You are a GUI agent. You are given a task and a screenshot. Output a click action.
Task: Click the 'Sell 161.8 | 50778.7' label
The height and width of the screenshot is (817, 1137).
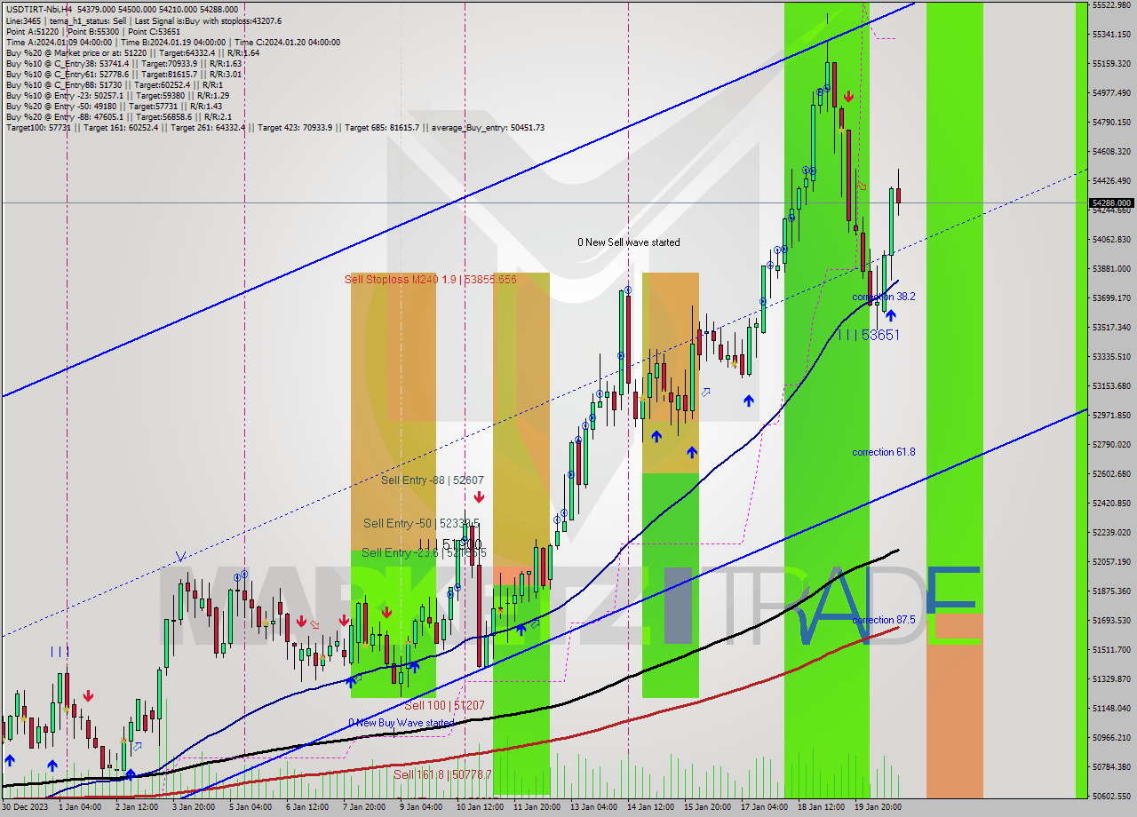click(x=442, y=774)
